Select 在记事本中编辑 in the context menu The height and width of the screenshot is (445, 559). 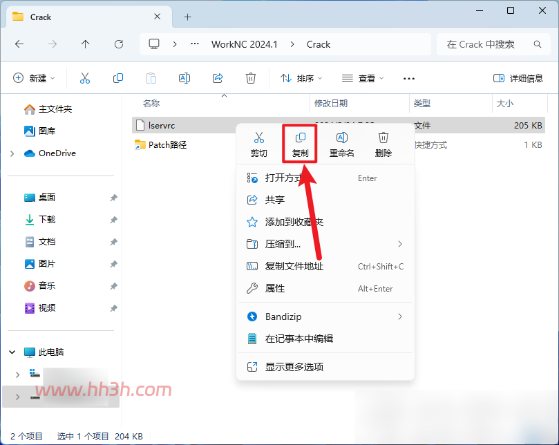pos(325,339)
